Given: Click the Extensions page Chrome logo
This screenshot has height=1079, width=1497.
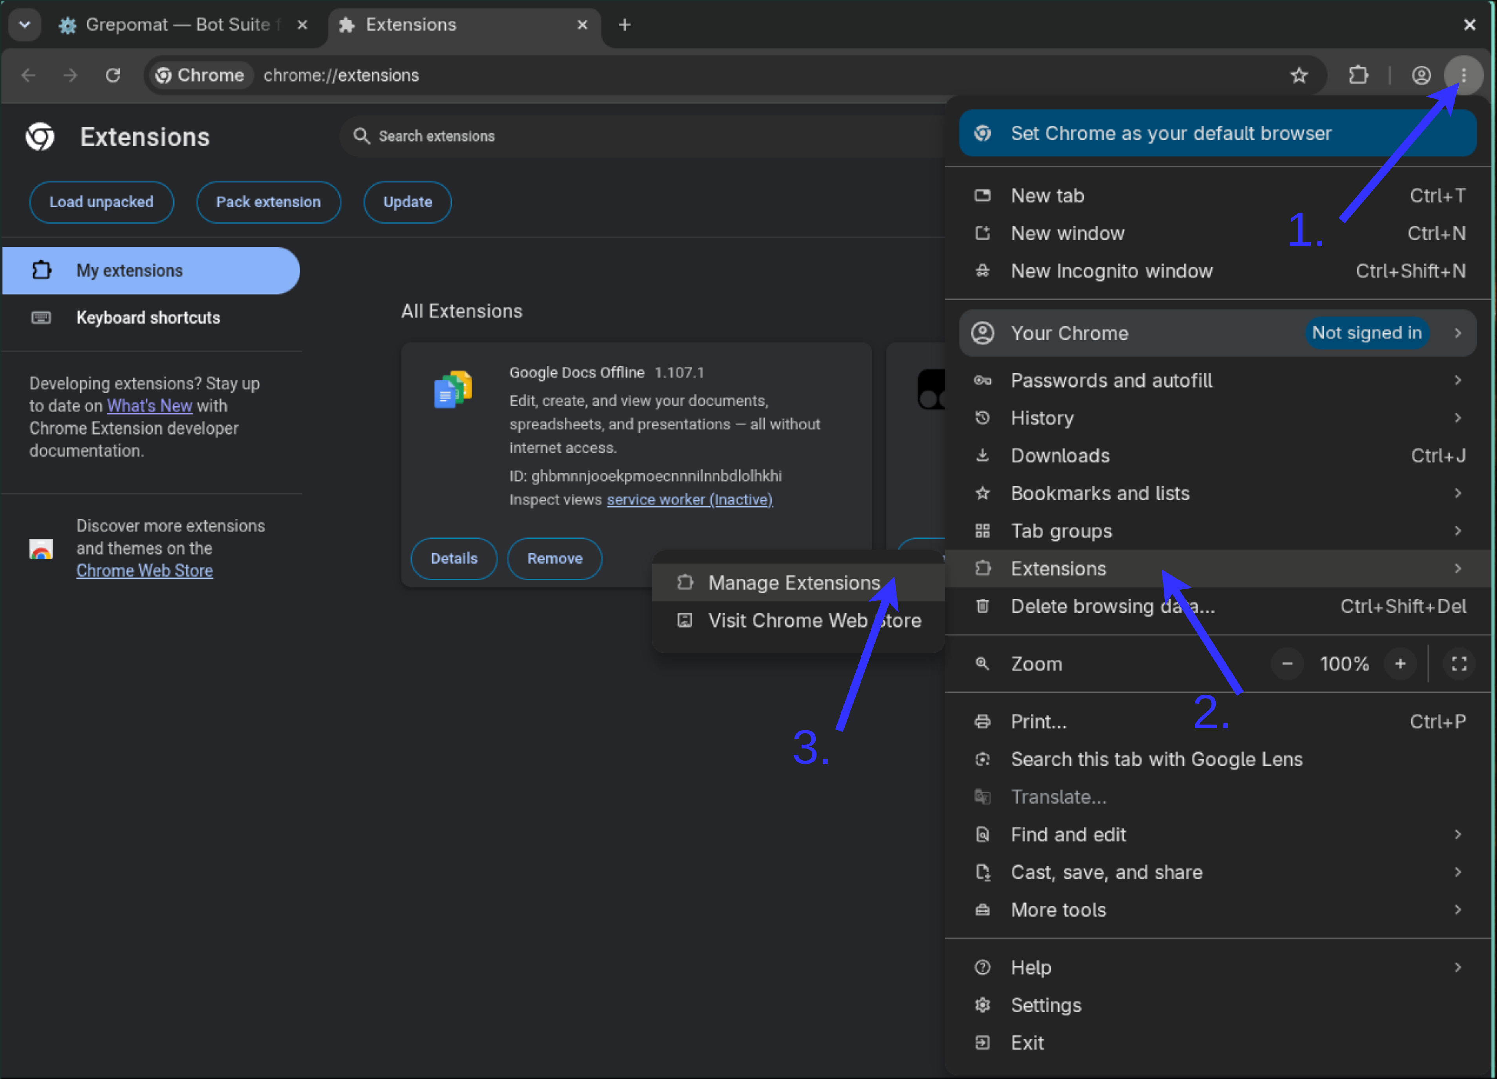Looking at the screenshot, I should coord(40,136).
